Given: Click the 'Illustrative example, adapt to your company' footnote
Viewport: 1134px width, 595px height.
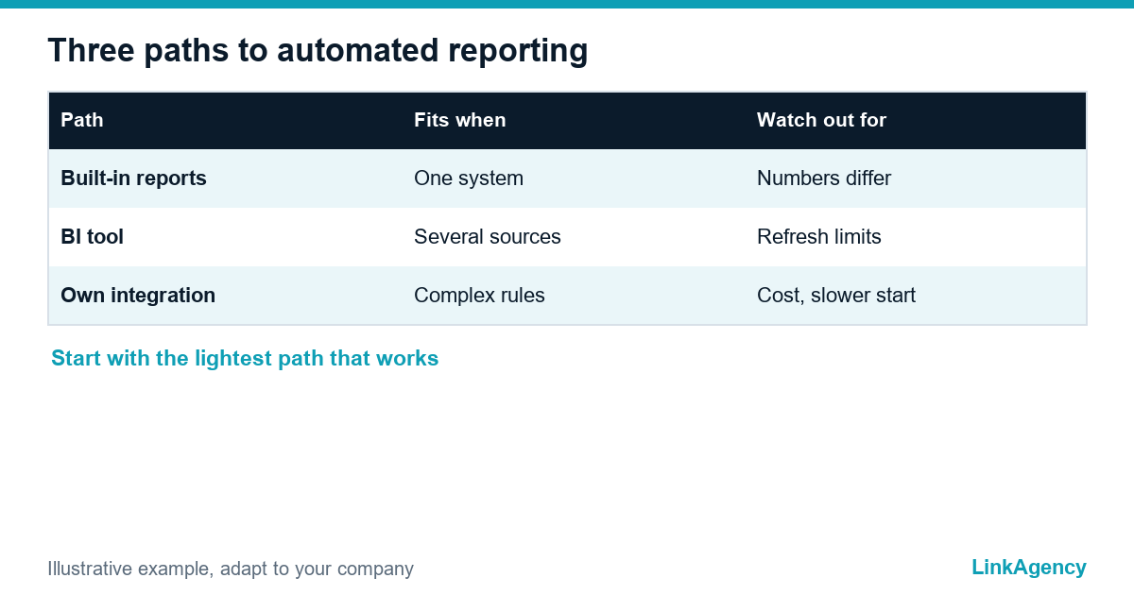Looking at the screenshot, I should point(231,569).
